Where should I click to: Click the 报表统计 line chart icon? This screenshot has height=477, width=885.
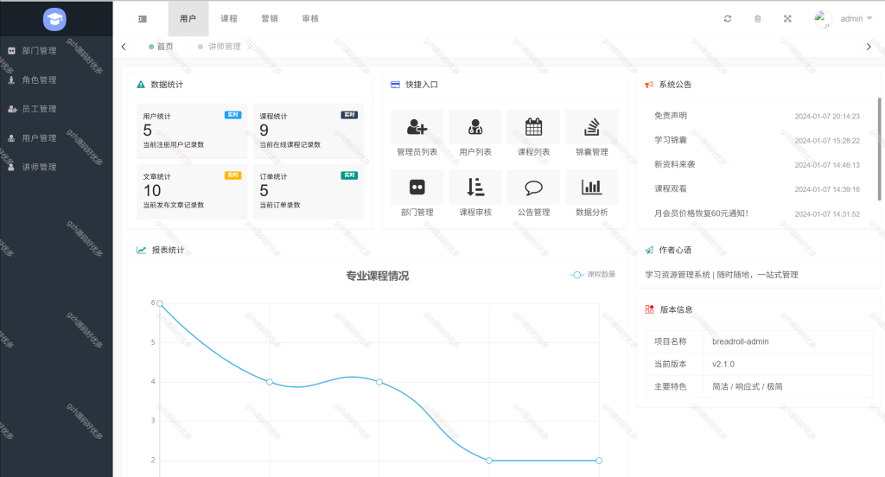(x=141, y=250)
